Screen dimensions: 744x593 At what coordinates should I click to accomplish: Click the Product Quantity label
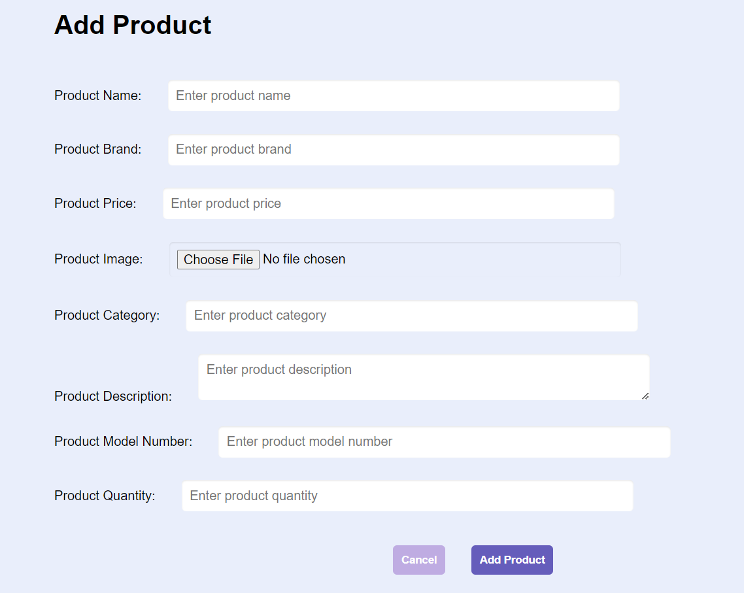coord(105,496)
